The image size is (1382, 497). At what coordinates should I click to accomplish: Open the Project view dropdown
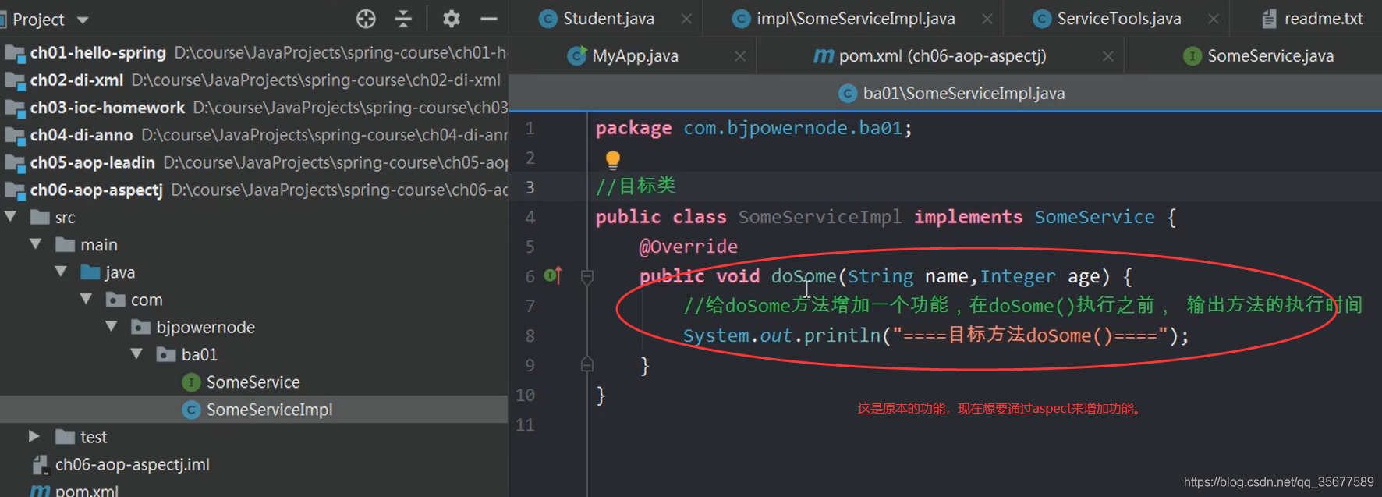[x=83, y=20]
